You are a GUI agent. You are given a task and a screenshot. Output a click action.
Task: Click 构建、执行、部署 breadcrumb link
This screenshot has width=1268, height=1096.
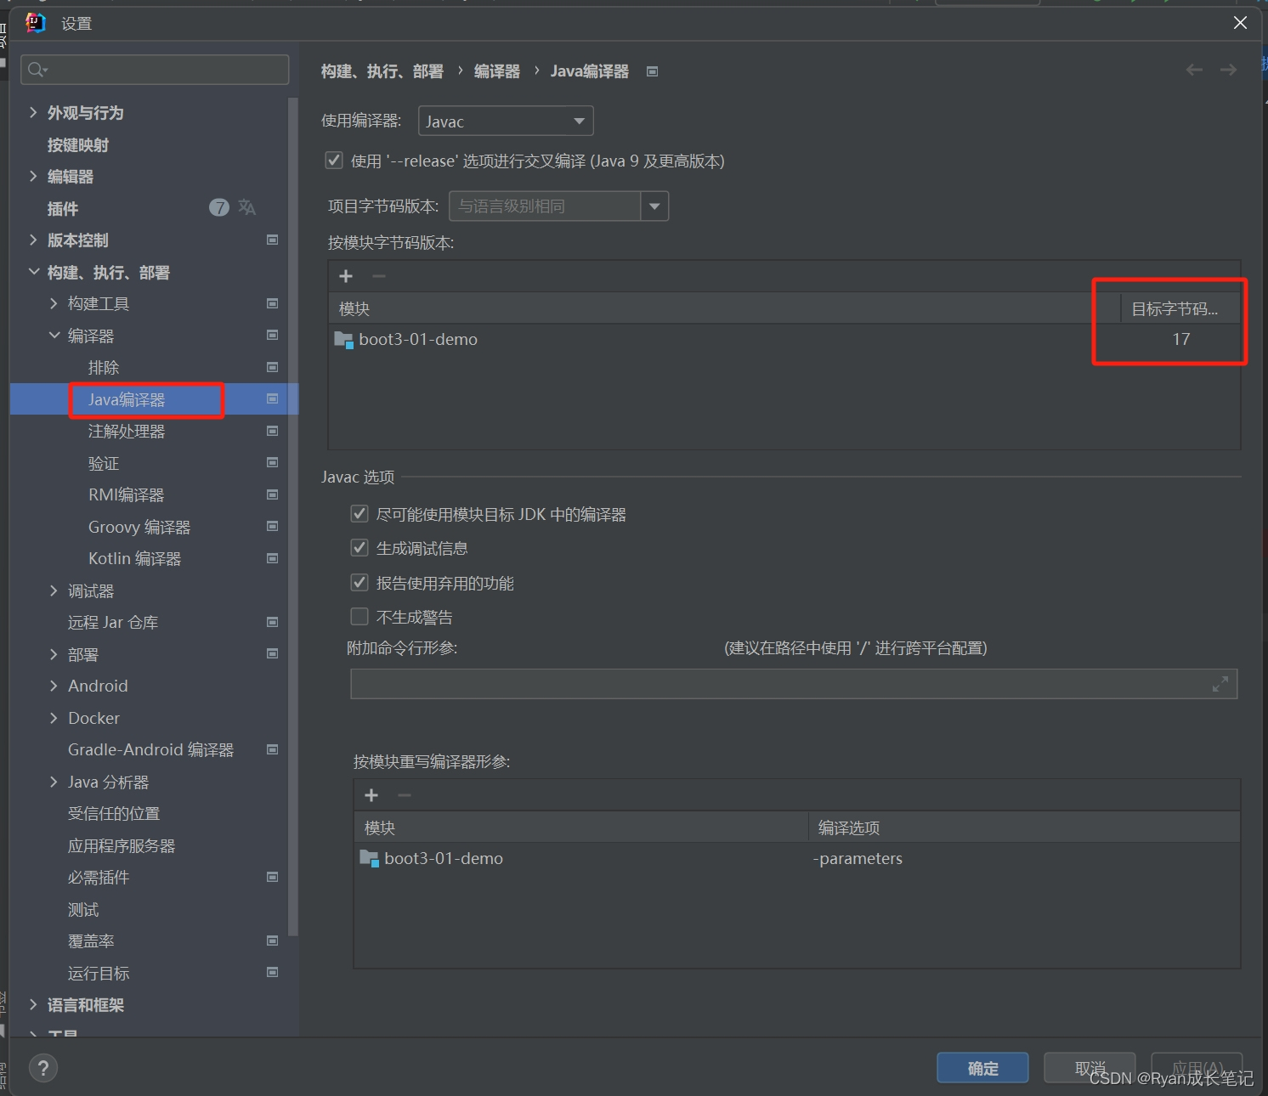point(382,71)
